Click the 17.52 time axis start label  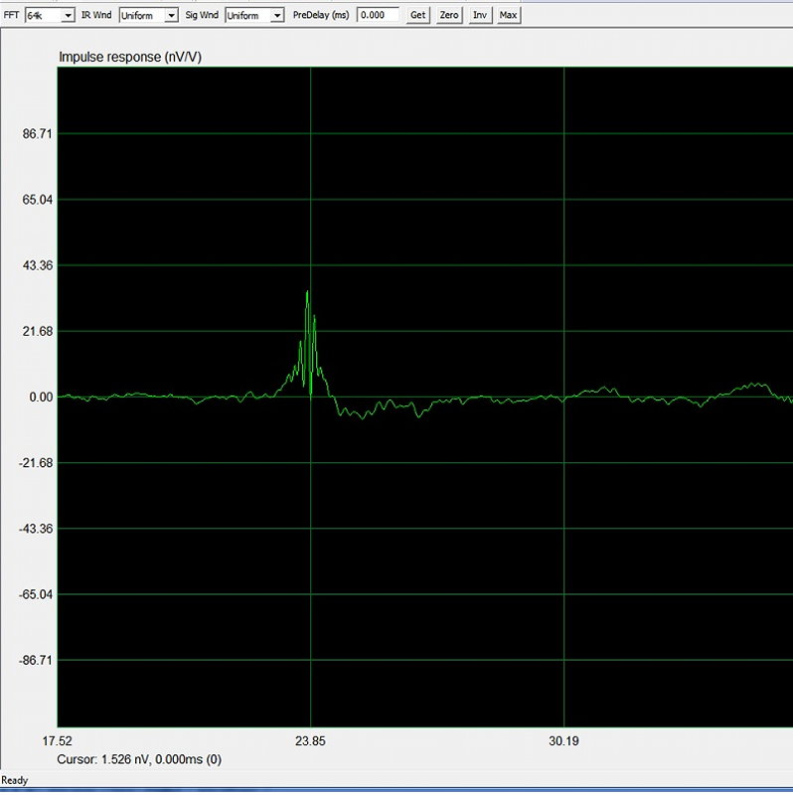tap(60, 741)
